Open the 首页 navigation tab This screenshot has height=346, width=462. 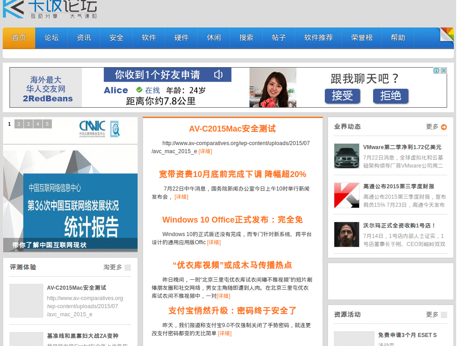19,38
